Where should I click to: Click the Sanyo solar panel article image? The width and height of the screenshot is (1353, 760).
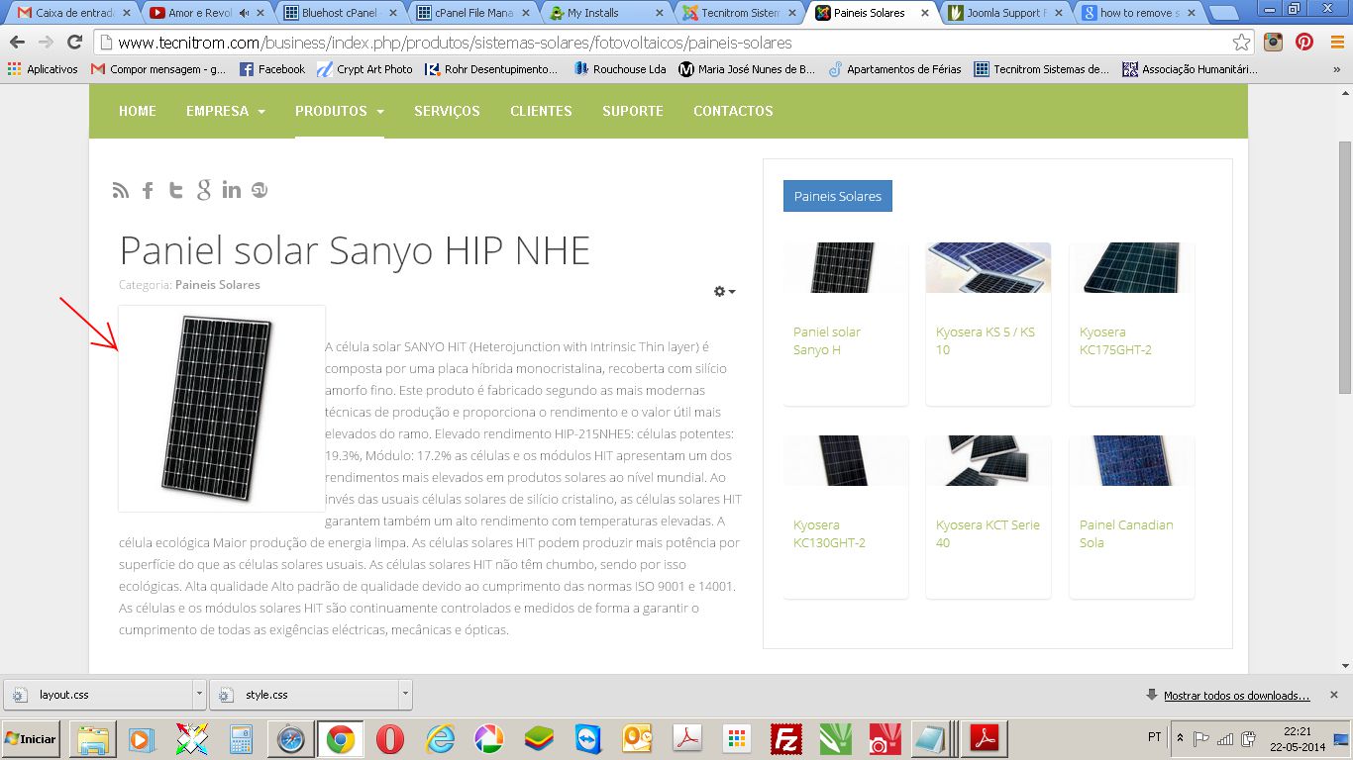222,409
